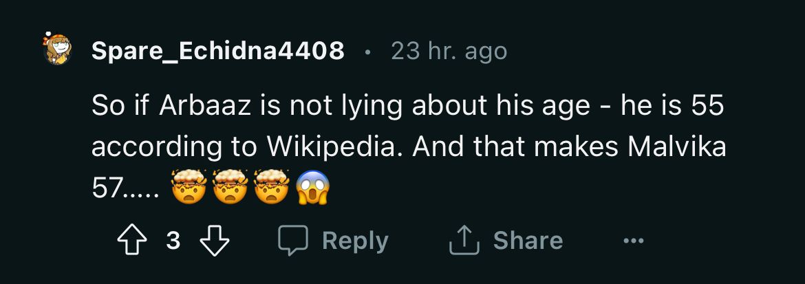Upvote the Spare_Echidna4408 comment

point(131,241)
